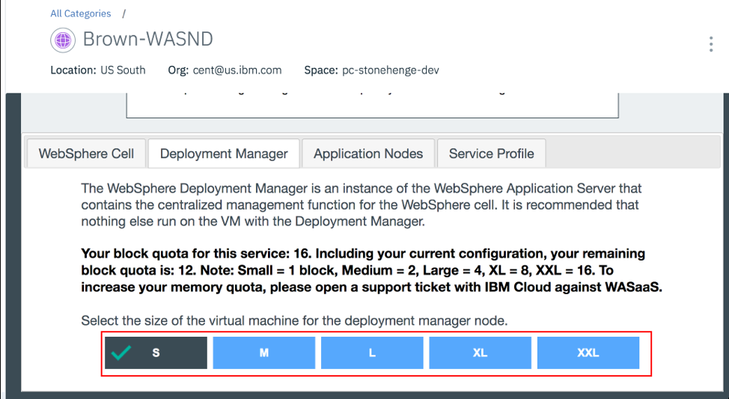Click the Brown-WASND service title
The width and height of the screenshot is (729, 399).
[147, 39]
